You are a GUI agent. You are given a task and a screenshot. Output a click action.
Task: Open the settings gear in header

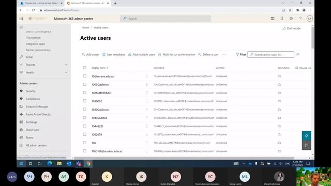click(291, 19)
